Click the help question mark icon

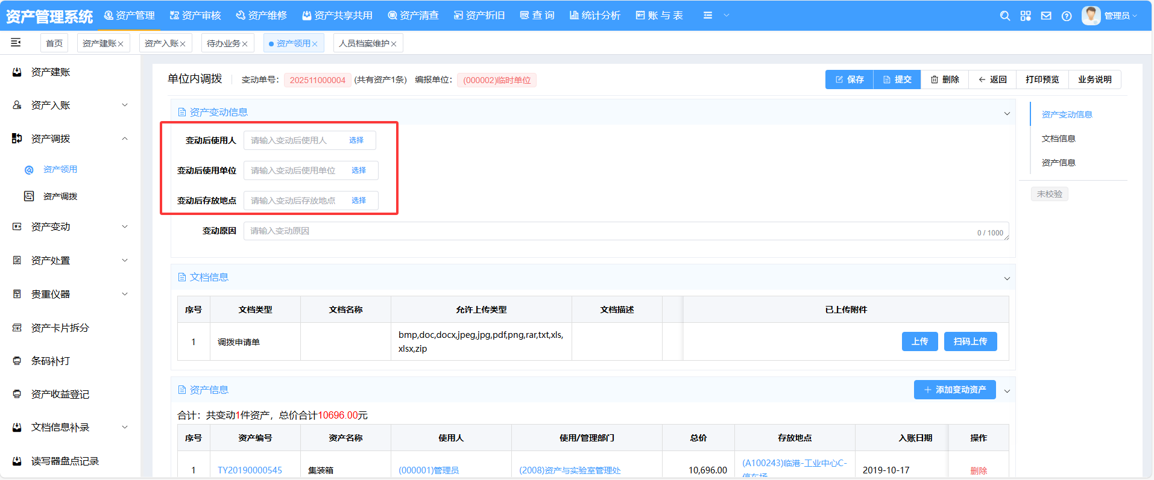click(1067, 16)
